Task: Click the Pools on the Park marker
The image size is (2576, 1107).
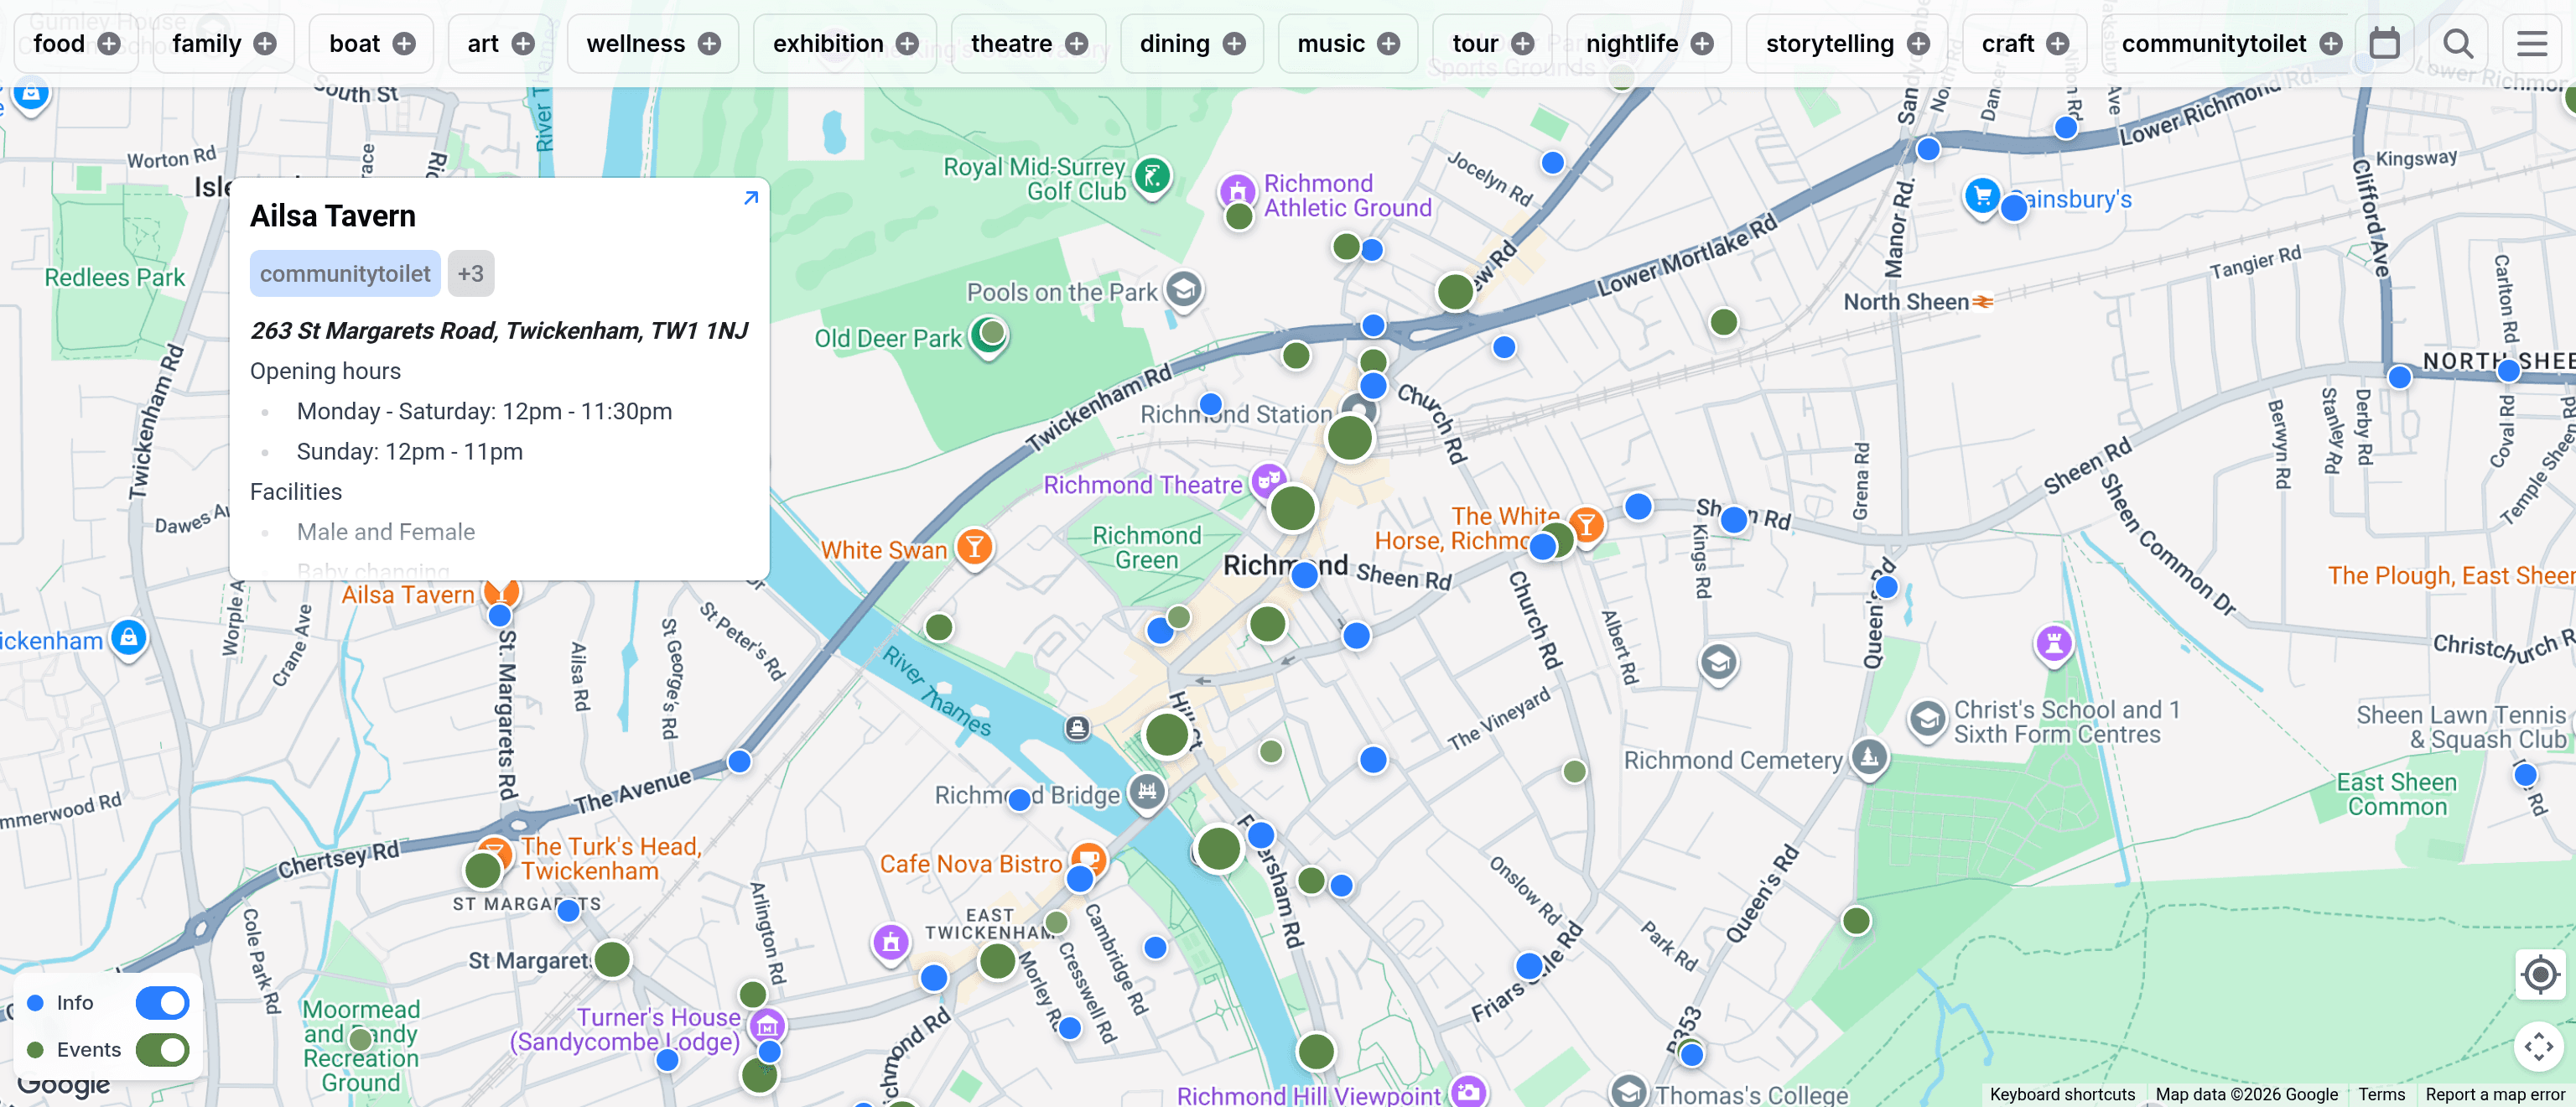Action: click(x=1184, y=290)
